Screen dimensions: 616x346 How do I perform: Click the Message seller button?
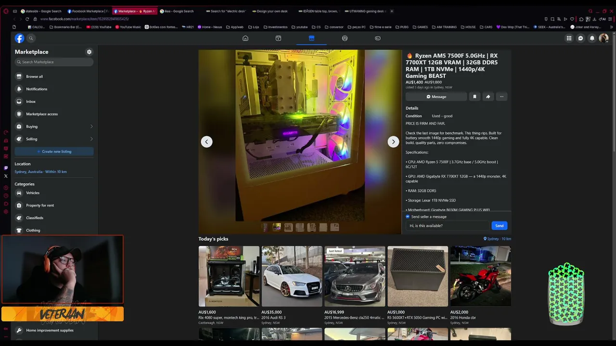pyautogui.click(x=436, y=97)
